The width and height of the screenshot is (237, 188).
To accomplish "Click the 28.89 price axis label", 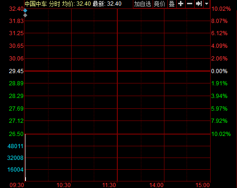I will pyautogui.click(x=16, y=83).
